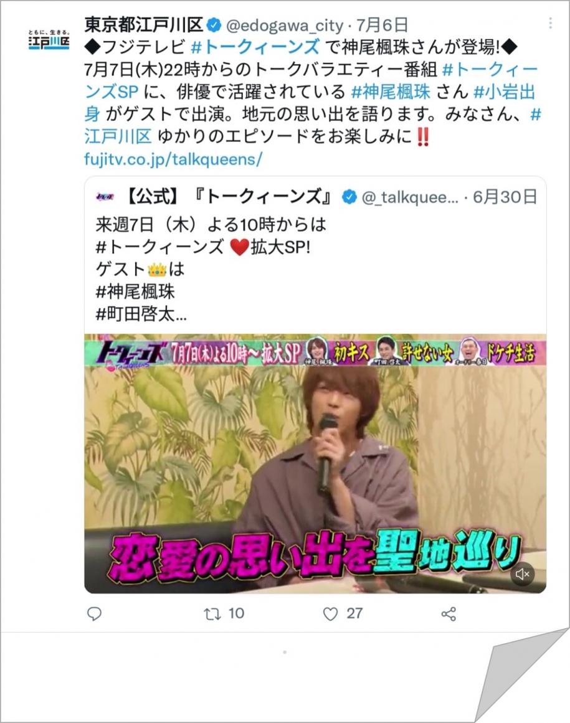Retweet this post using the retweet icon
570x723 pixels.
click(212, 614)
